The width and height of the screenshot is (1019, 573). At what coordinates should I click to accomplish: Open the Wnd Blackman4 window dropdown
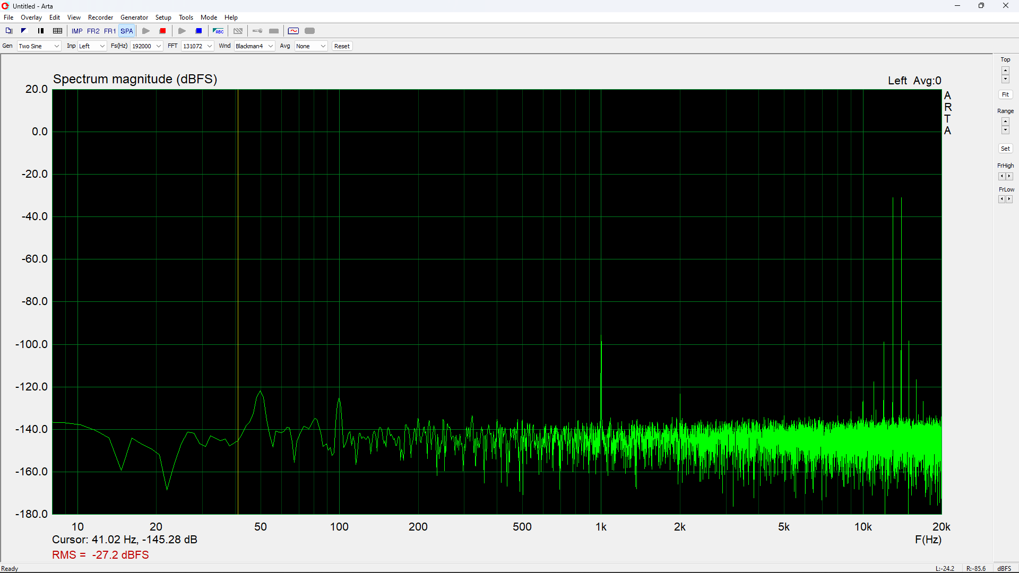254,46
